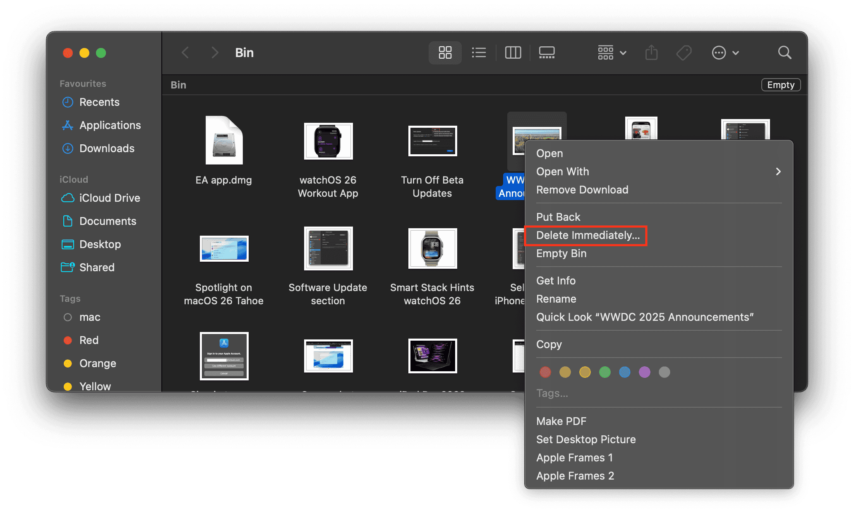Go back with the left chevron

(x=186, y=53)
